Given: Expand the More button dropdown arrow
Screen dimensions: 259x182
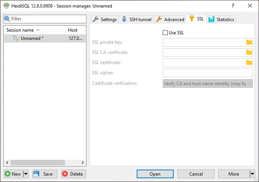Looking at the screenshot, I should click(252, 174).
